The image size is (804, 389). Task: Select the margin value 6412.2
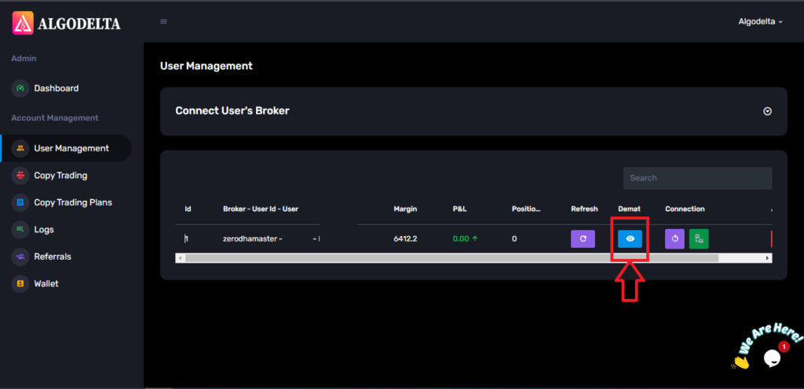pyautogui.click(x=405, y=238)
